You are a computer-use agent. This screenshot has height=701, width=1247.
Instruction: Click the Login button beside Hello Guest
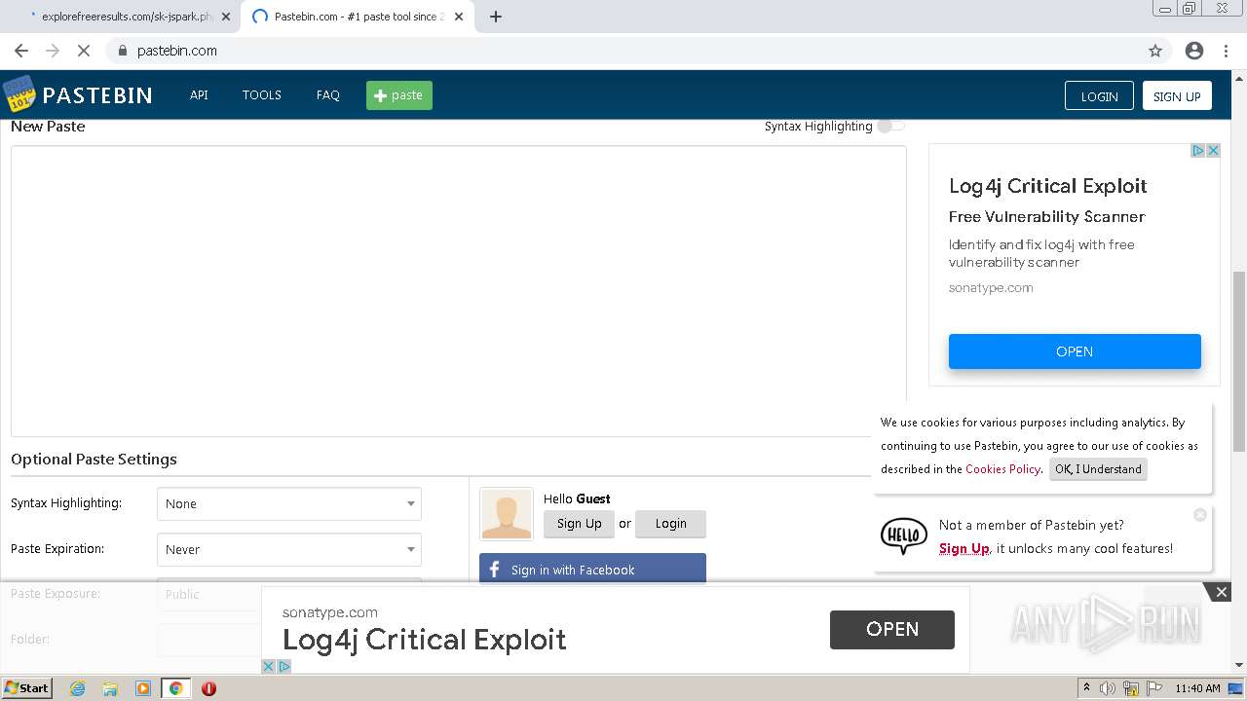click(670, 524)
